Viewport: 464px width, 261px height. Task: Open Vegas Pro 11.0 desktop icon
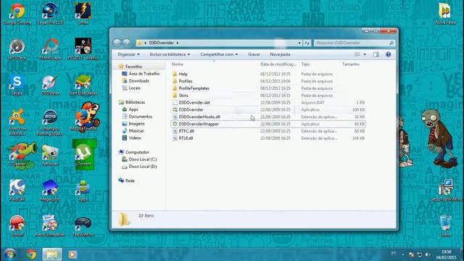coord(50,13)
